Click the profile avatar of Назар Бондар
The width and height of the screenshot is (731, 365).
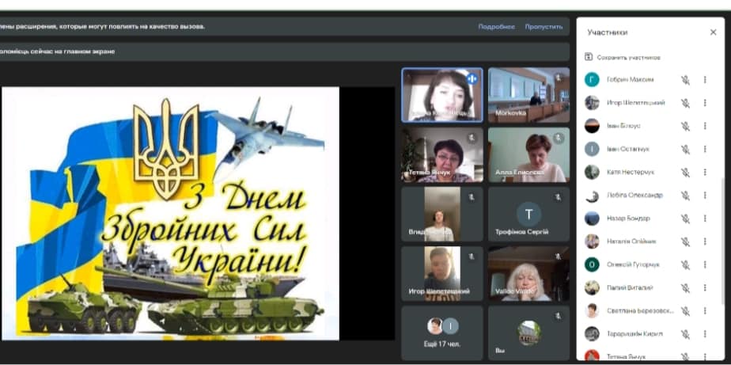pyautogui.click(x=592, y=219)
